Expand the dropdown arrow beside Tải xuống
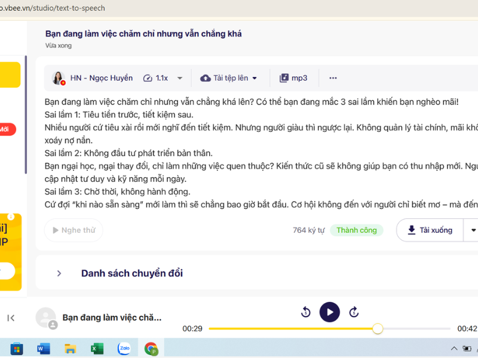Screen dimensions: 478x358 [473, 230]
